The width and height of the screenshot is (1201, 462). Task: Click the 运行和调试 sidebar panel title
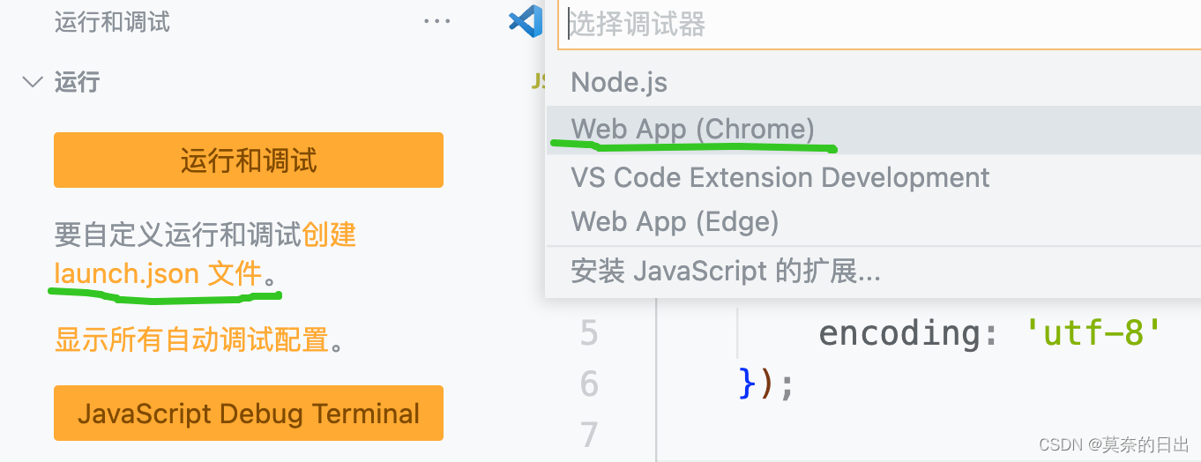[x=112, y=22]
